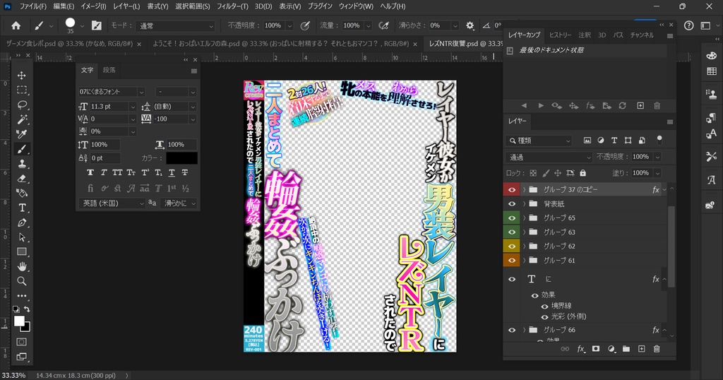Viewport: 723px width, 380px height.
Task: Toggle visibility of 境界線 effect
Action: pyautogui.click(x=544, y=307)
